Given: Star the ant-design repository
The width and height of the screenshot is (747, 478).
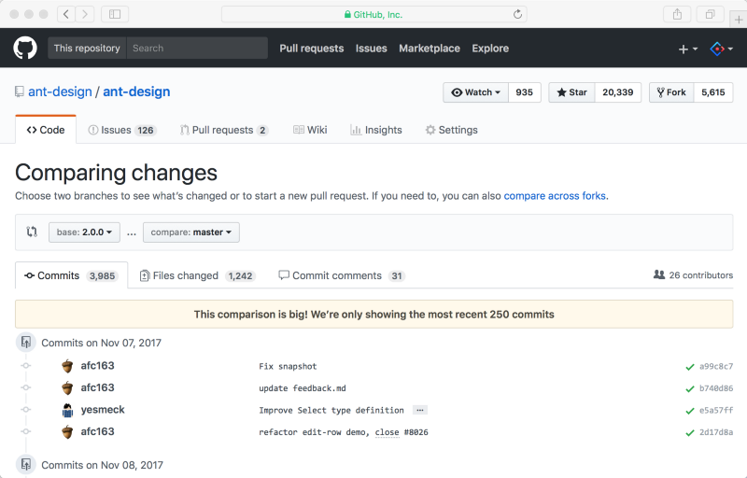Looking at the screenshot, I should [572, 92].
